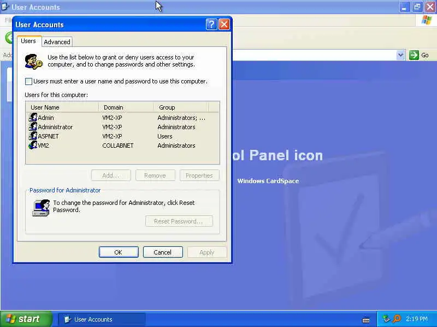Enable 'Users must enter a user name' checkbox
Viewport: 437px width, 327px height.
[x=28, y=81]
